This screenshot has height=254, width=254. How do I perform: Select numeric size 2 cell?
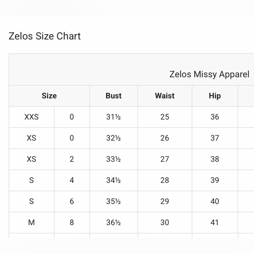[x=72, y=159]
